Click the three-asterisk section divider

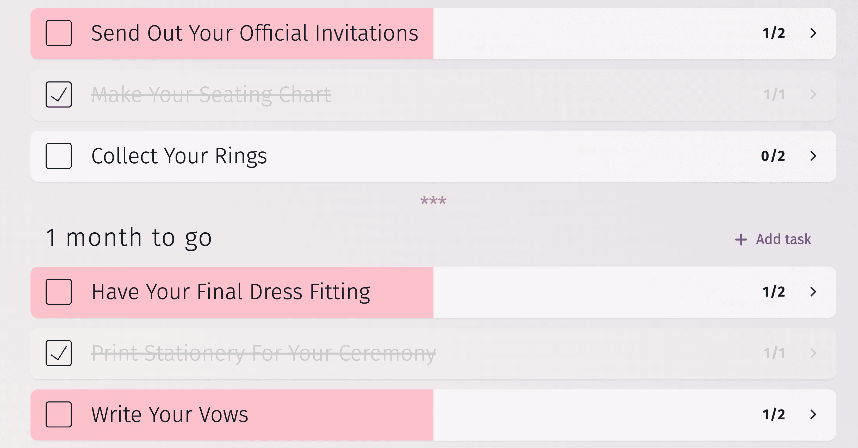433,201
